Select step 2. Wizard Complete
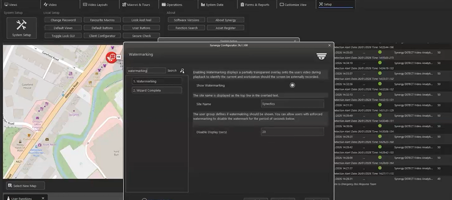 157,90
